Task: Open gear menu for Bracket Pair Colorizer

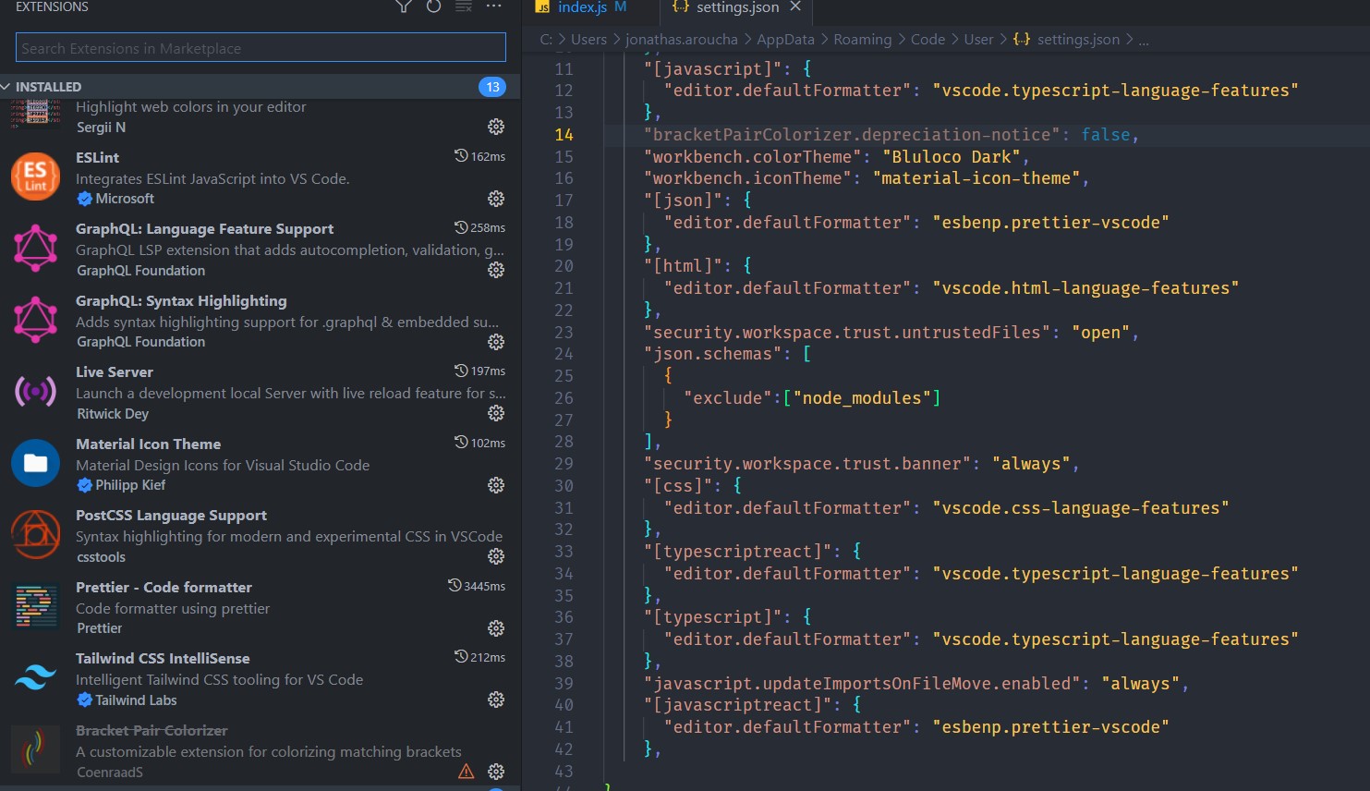Action: [496, 772]
